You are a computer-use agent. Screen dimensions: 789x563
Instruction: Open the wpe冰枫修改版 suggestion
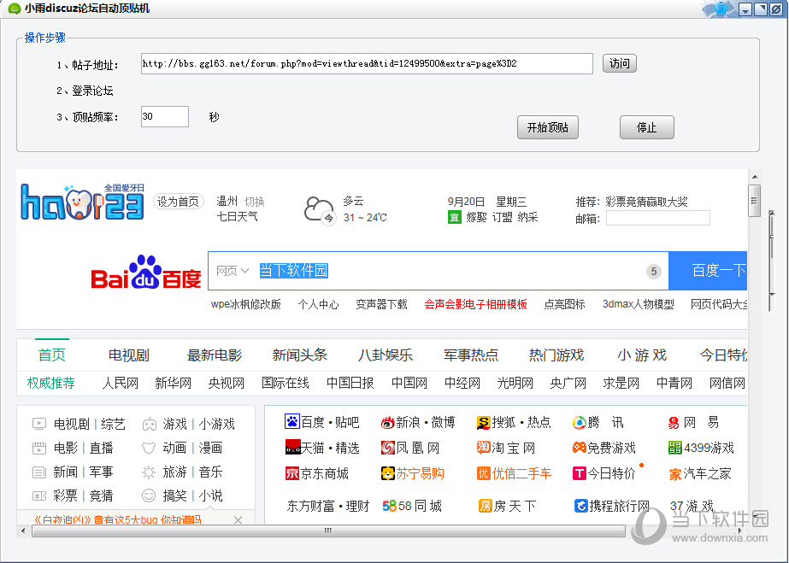(245, 304)
